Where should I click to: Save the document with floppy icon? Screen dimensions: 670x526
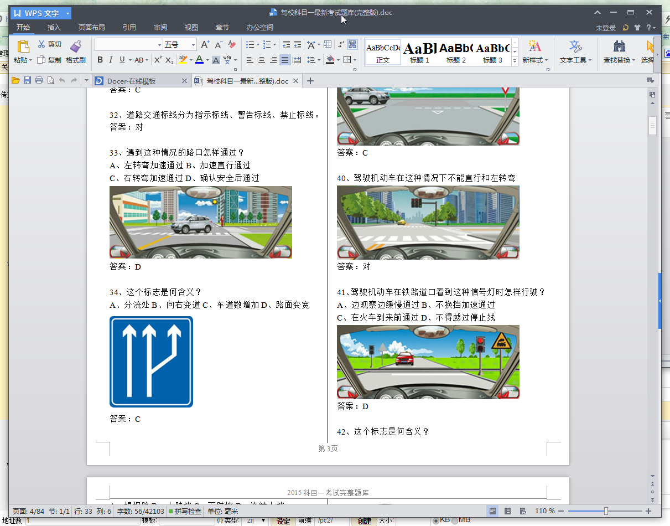[27, 81]
